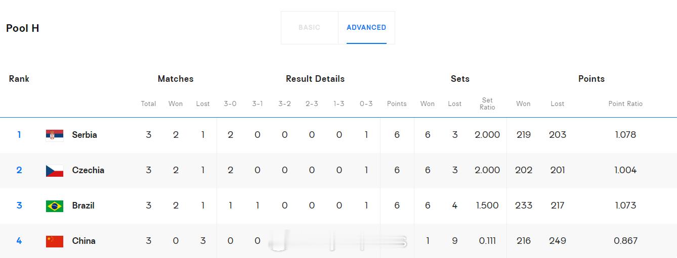Image resolution: width=677 pixels, height=258 pixels.
Task: Open the Serbia team link
Action: pyautogui.click(x=84, y=135)
